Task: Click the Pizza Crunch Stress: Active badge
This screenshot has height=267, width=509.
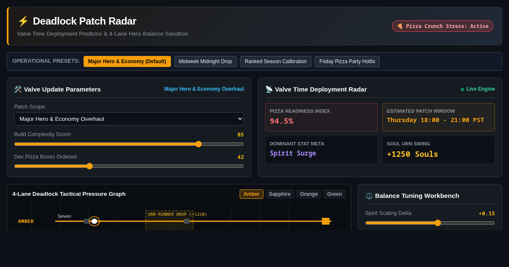Action: [x=442, y=26]
